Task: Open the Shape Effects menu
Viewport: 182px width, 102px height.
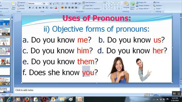Action: [143, 8]
